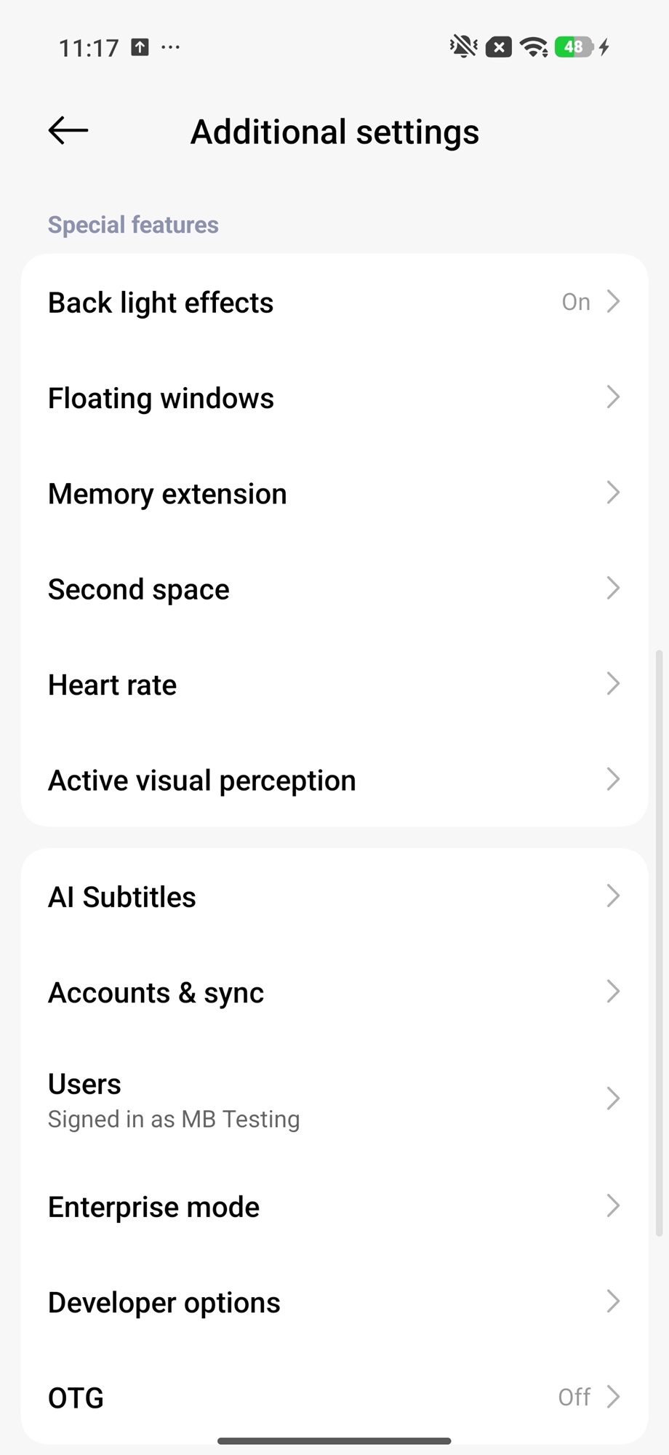This screenshot has width=669, height=1455.
Task: Tap the muted bell status icon
Action: tap(463, 47)
